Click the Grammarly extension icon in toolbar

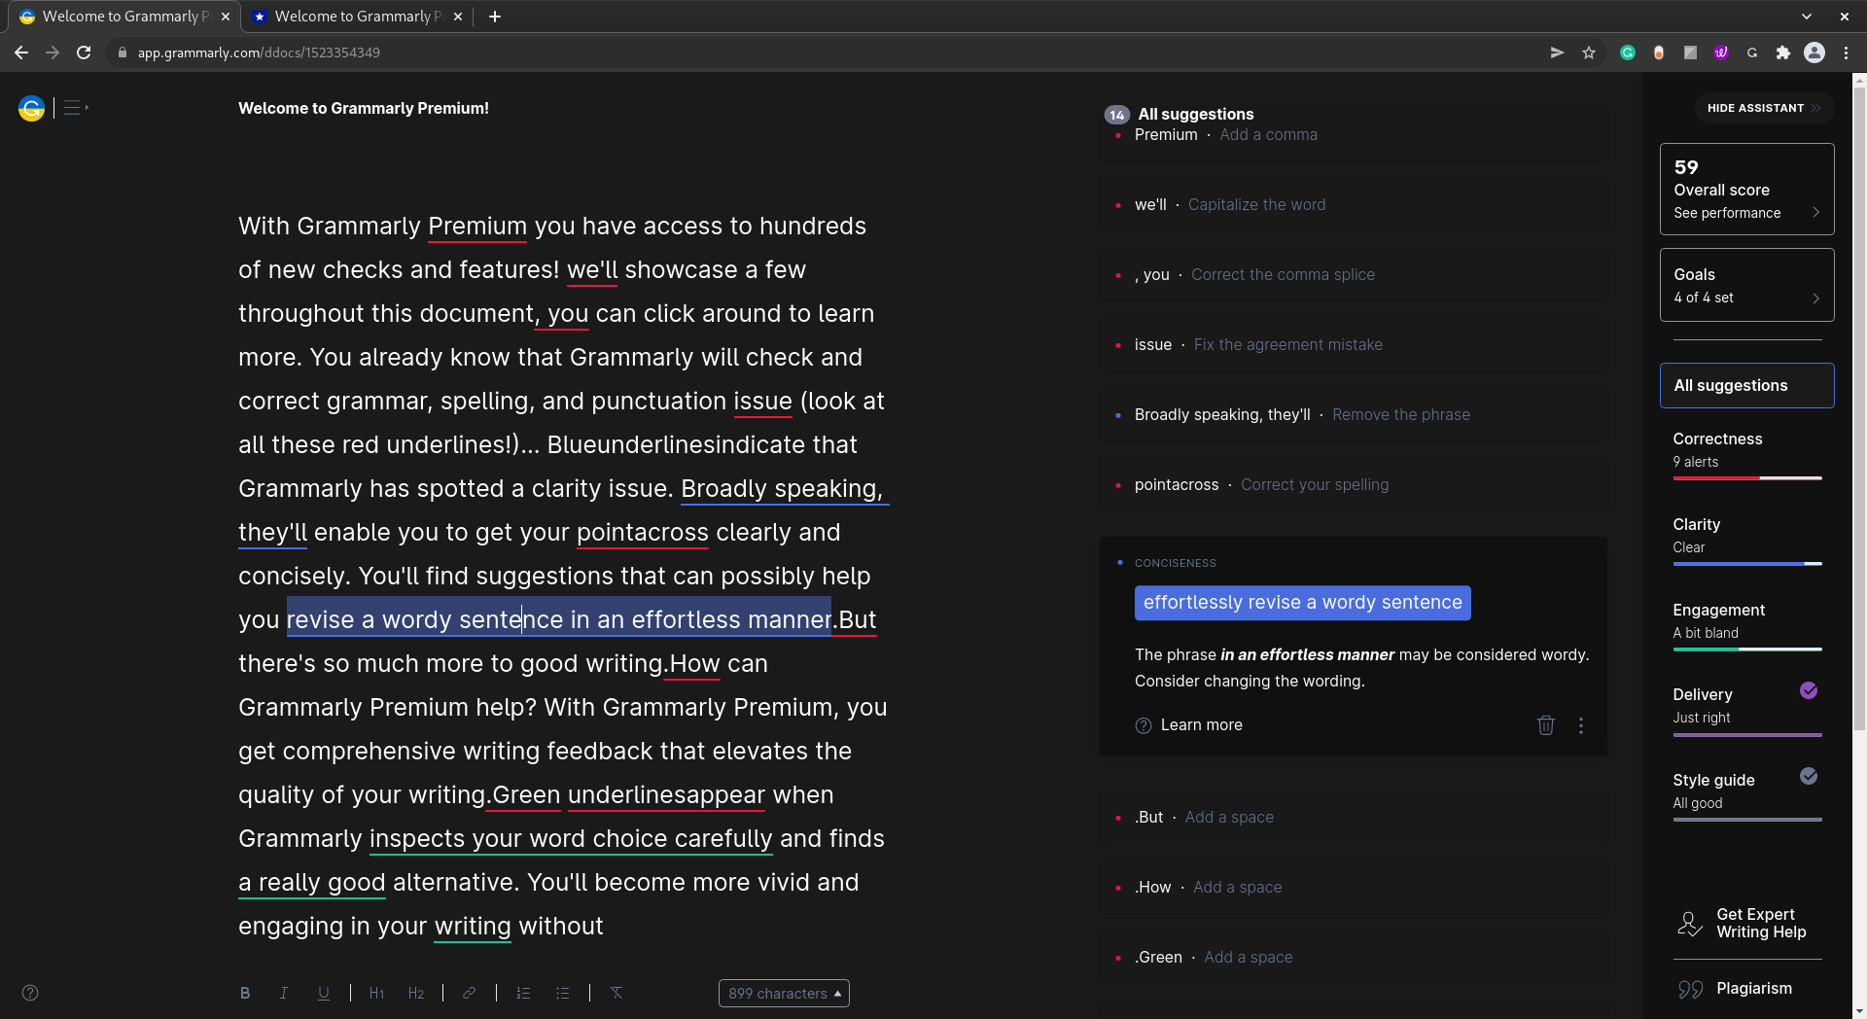[1628, 53]
